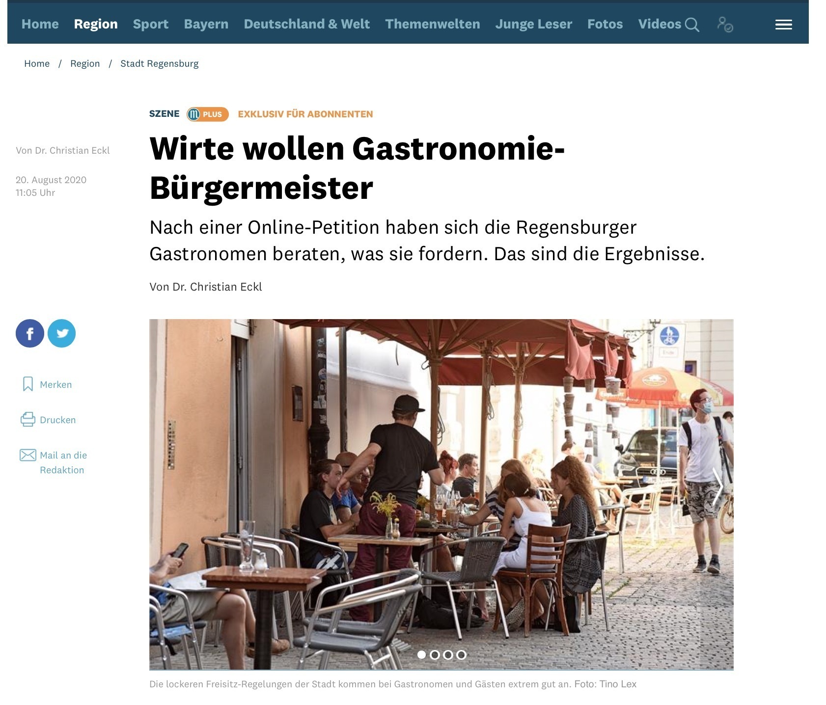Follow the Stadt Regensburg breadcrumb link
The image size is (826, 705).
(160, 63)
